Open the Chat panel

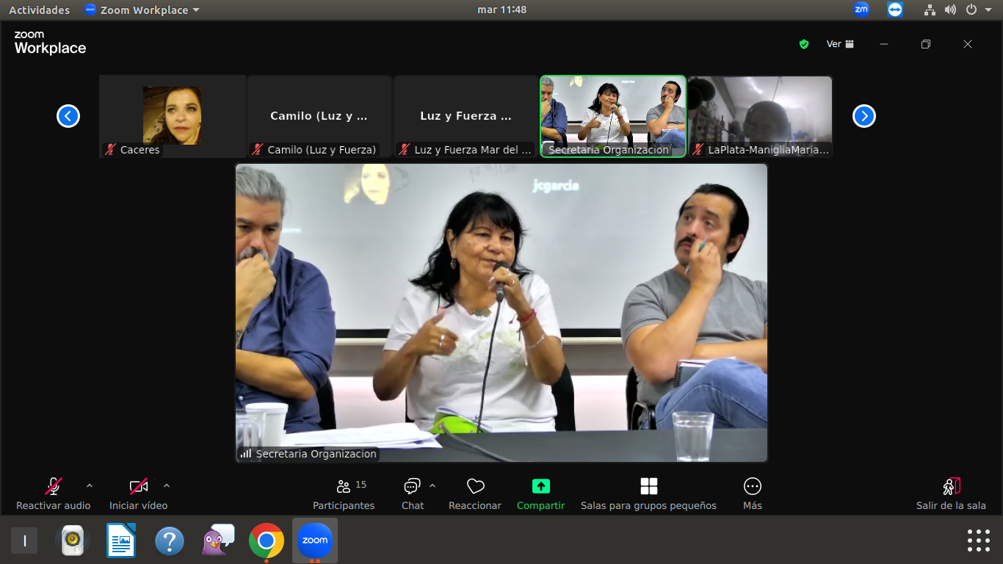tap(412, 493)
